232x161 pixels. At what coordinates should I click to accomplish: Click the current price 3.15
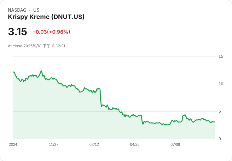click(17, 32)
